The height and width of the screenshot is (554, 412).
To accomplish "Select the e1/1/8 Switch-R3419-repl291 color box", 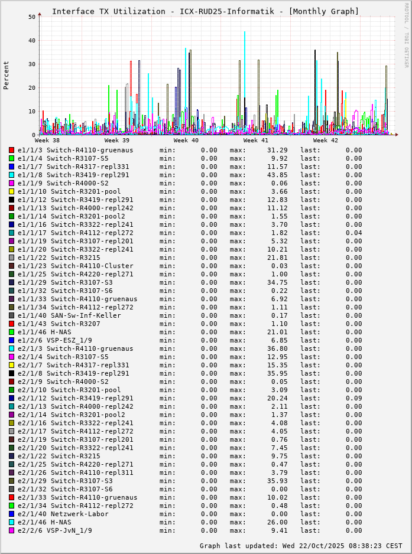I will point(11,175).
